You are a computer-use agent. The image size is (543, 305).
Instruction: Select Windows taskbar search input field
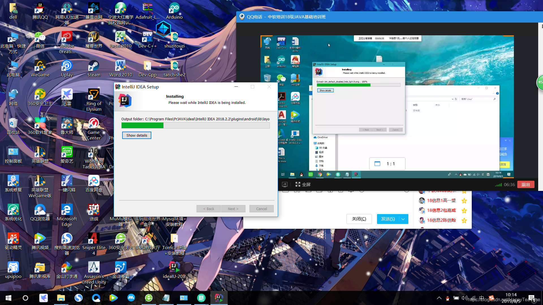[x=25, y=298]
